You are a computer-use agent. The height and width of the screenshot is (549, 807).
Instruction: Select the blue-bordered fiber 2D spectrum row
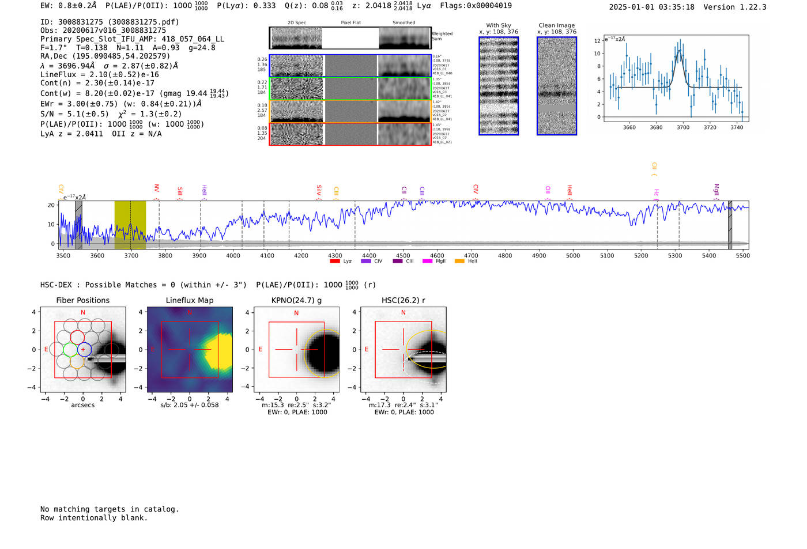(x=350, y=66)
